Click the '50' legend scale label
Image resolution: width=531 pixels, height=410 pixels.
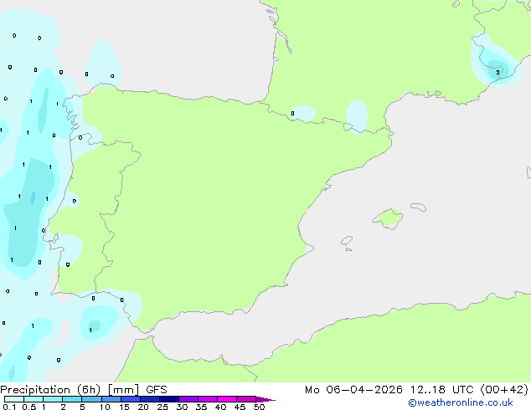259,407
